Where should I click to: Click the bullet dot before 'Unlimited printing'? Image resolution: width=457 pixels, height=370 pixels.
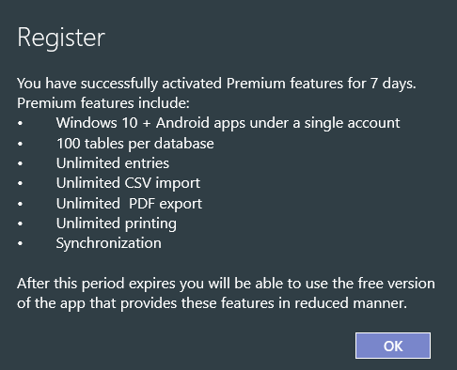[21, 224]
